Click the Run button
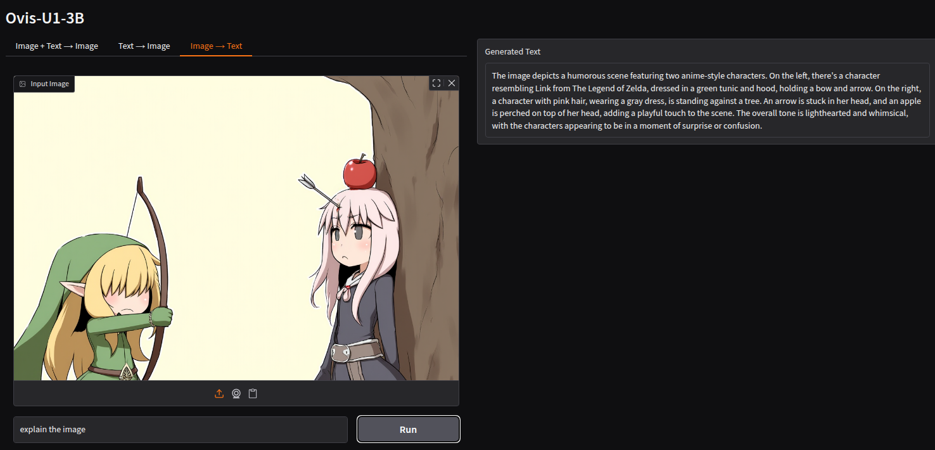 click(409, 429)
